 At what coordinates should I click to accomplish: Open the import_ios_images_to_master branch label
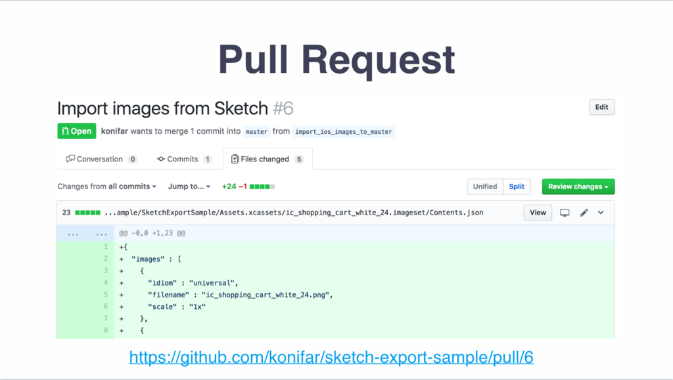[x=343, y=131]
